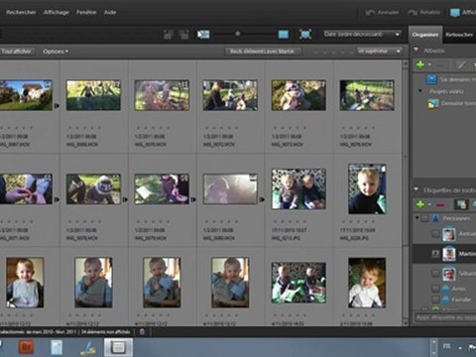
Task: Select photo of baby in white shirt
Action: [367, 283]
